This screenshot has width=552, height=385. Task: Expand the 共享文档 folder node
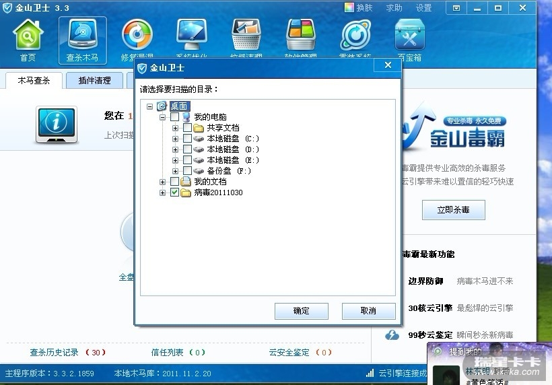[x=175, y=128]
